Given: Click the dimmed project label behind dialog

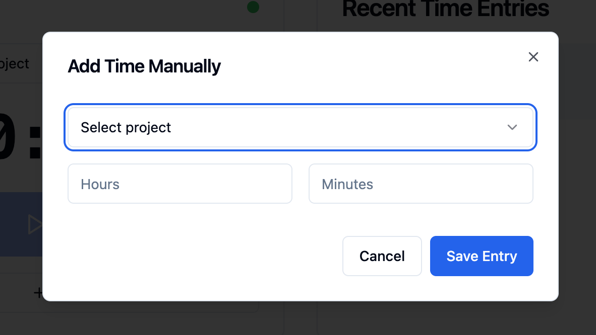Looking at the screenshot, I should click(x=14, y=63).
